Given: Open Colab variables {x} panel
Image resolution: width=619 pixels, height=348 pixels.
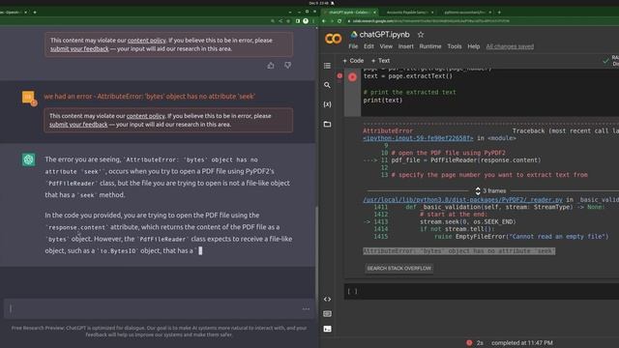Looking at the screenshot, I should click(327, 104).
